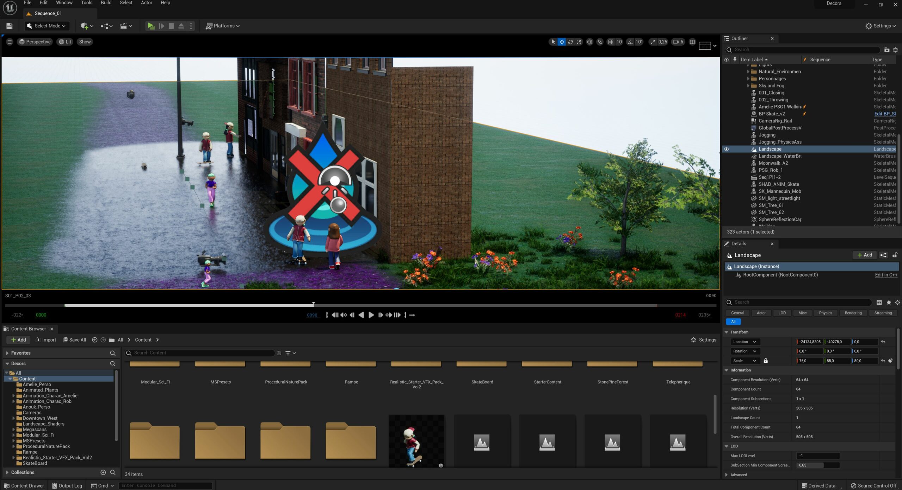Click the Edit in C++ link
The width and height of the screenshot is (902, 490).
pos(886,275)
